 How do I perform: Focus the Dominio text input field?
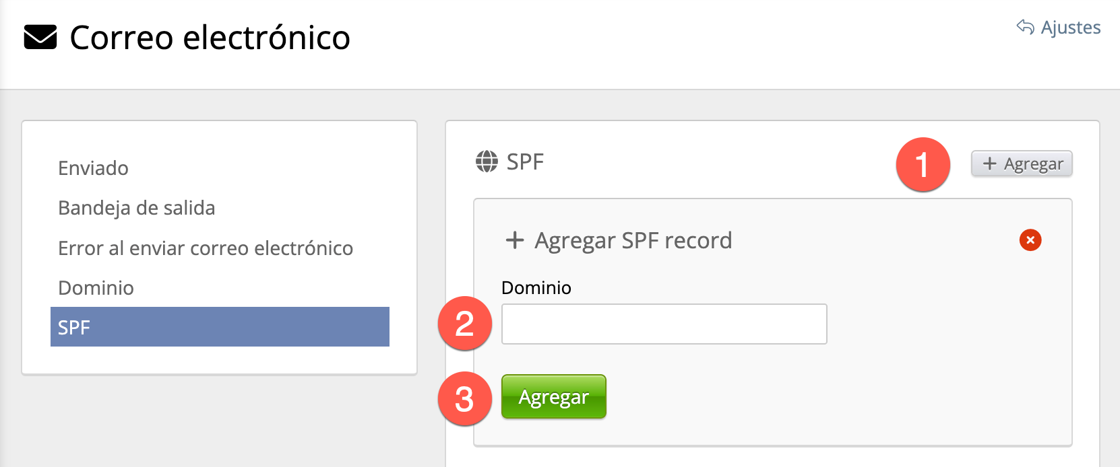coord(664,324)
